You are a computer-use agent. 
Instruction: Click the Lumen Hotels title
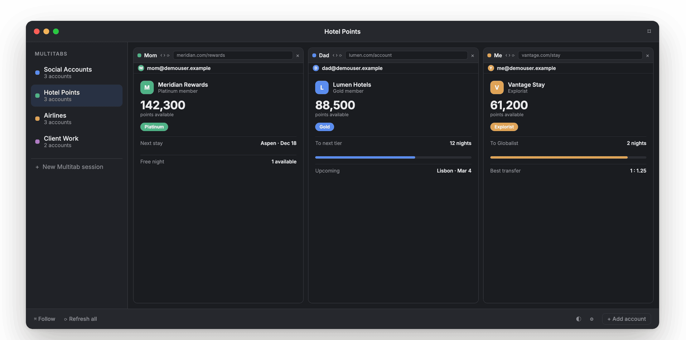[x=352, y=85]
